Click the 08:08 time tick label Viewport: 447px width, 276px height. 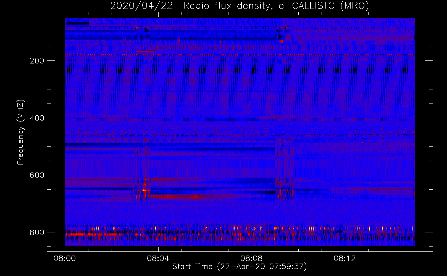pyautogui.click(x=251, y=259)
